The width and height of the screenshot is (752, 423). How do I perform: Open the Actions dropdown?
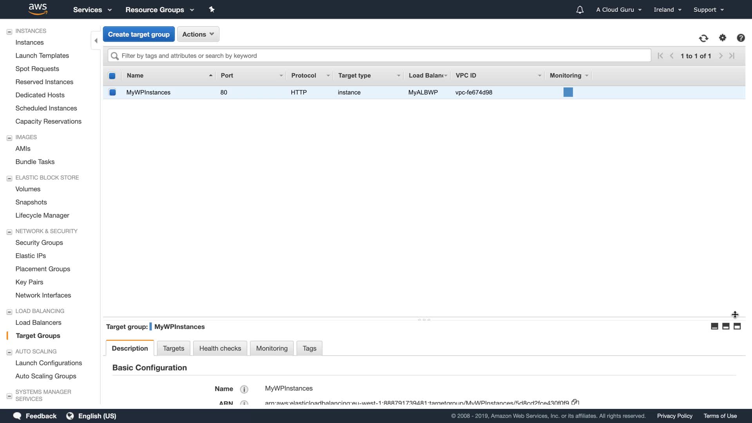click(x=198, y=34)
